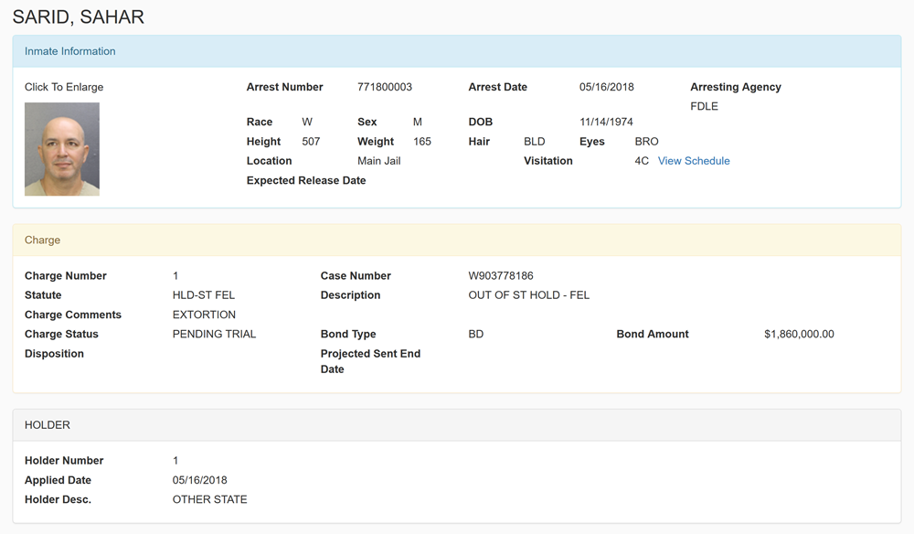Click the SARID, SAHAR page heading
Image resolution: width=914 pixels, height=534 pixels.
78,16
